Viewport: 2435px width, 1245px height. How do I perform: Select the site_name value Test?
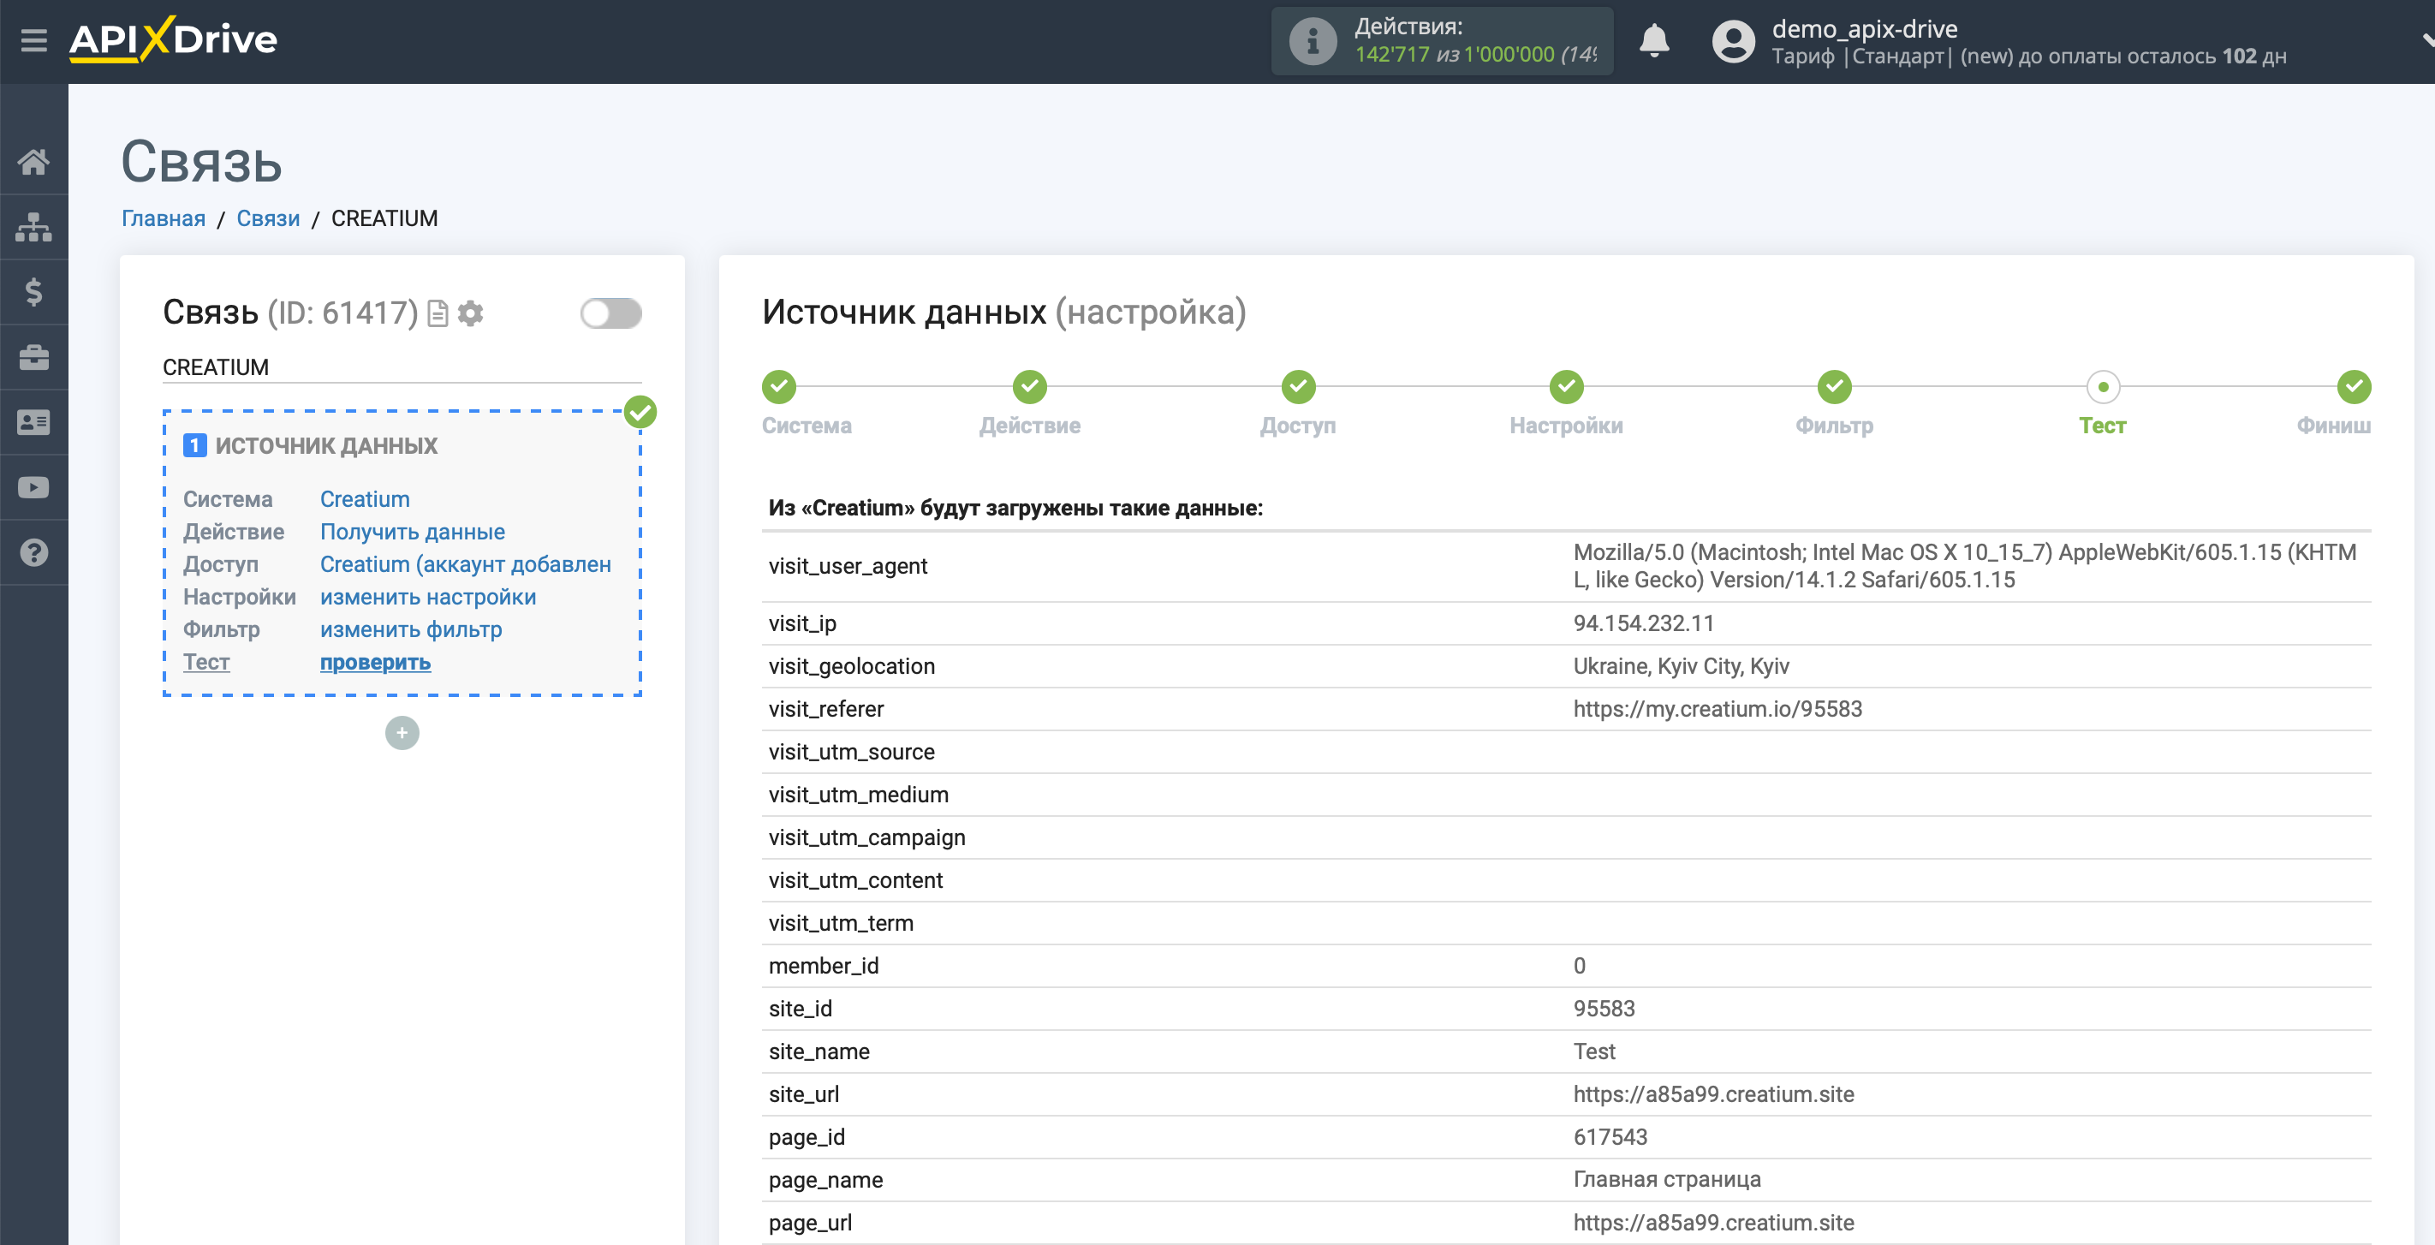[1593, 1051]
